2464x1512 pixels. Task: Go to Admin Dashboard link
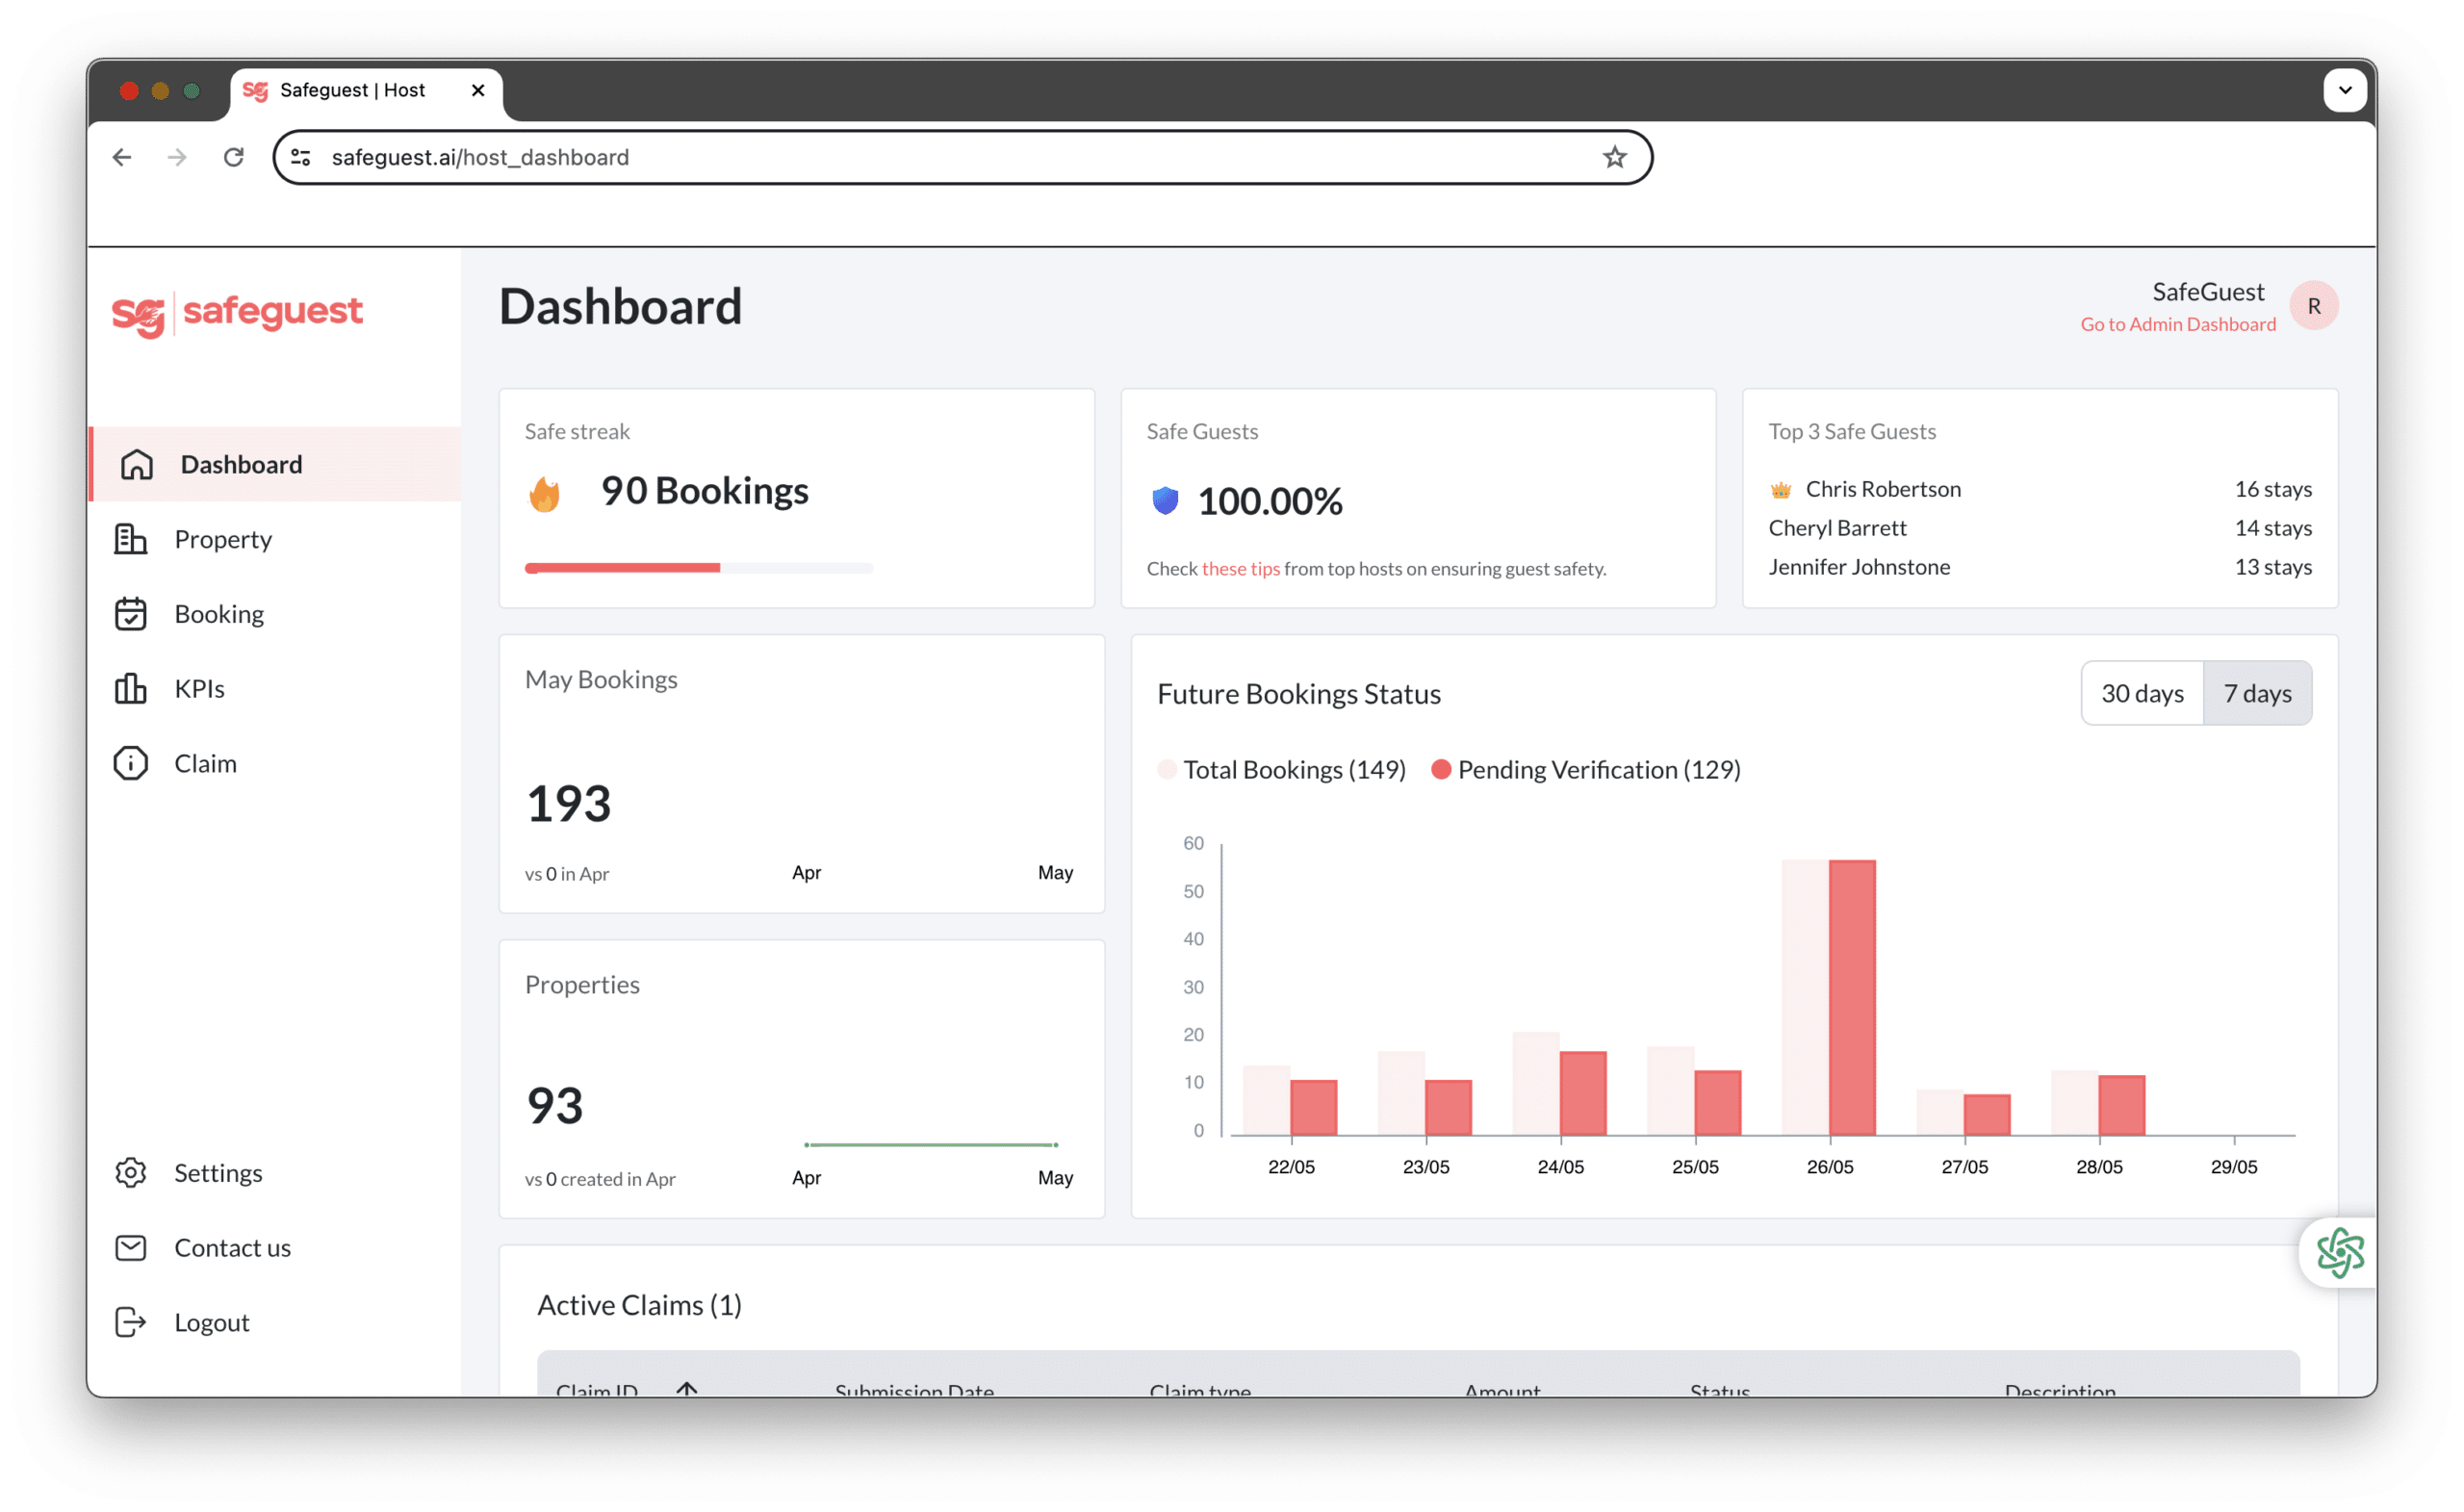(2177, 324)
